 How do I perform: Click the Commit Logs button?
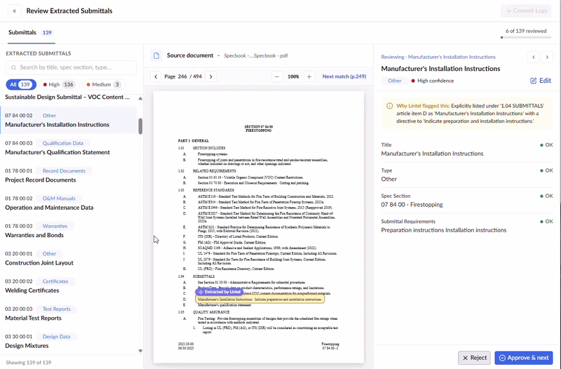pos(526,11)
